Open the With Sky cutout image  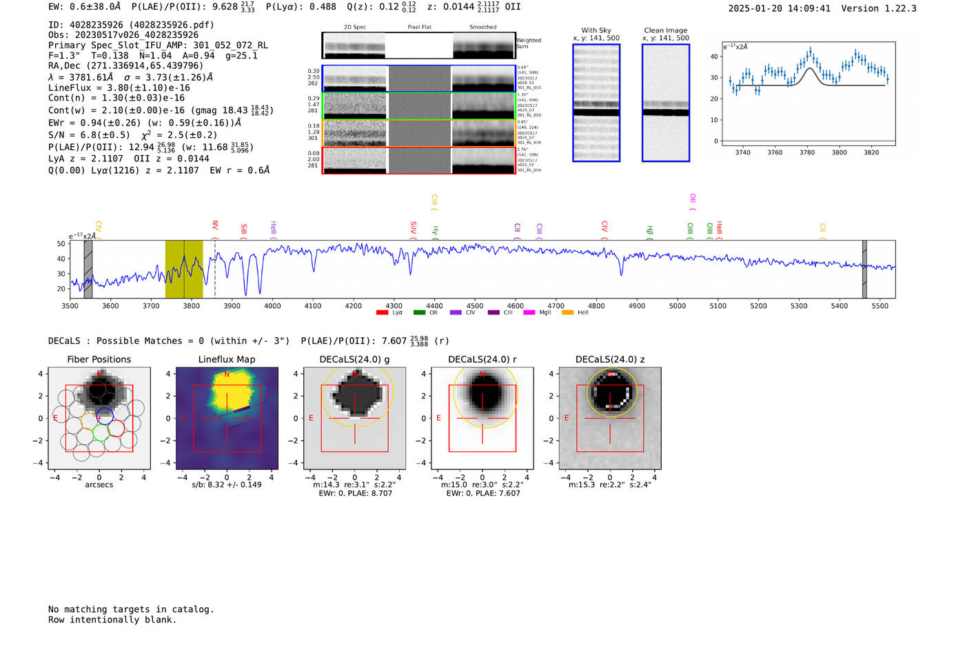[596, 103]
